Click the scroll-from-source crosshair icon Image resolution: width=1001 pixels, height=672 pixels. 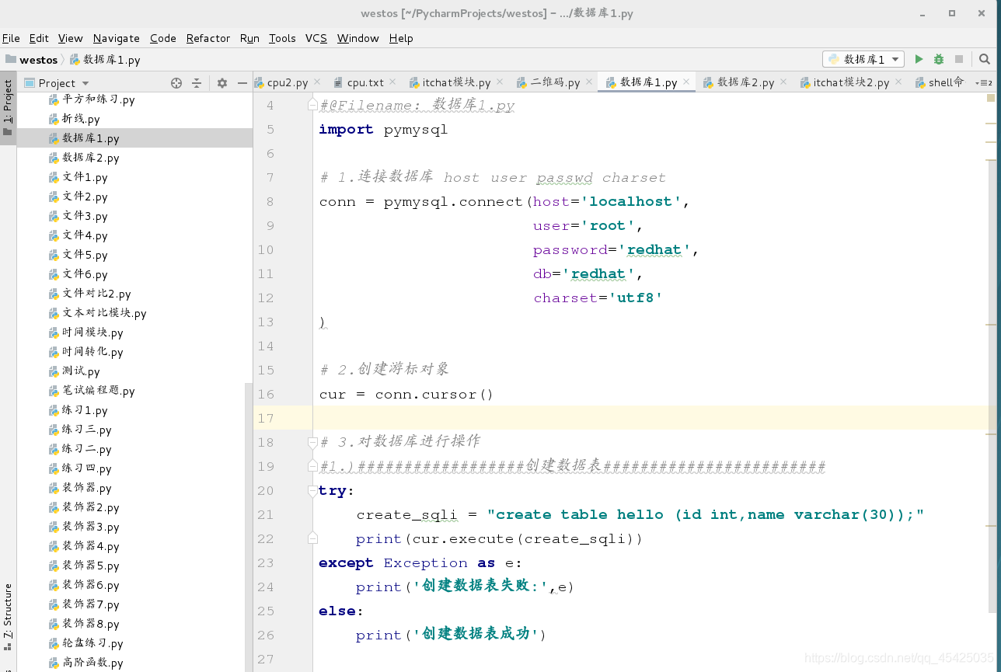coord(176,83)
